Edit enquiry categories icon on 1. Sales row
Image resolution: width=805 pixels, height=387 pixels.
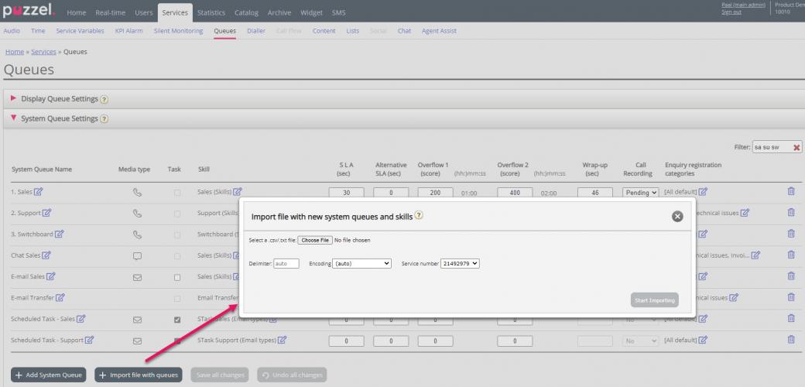704,192
